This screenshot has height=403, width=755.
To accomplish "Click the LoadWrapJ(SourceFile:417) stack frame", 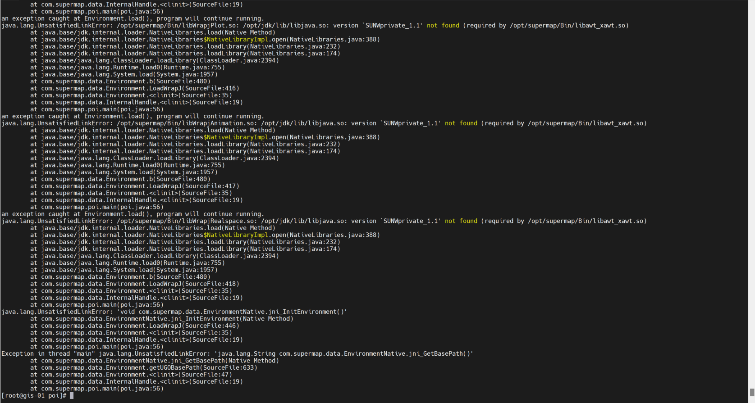I will [x=135, y=186].
